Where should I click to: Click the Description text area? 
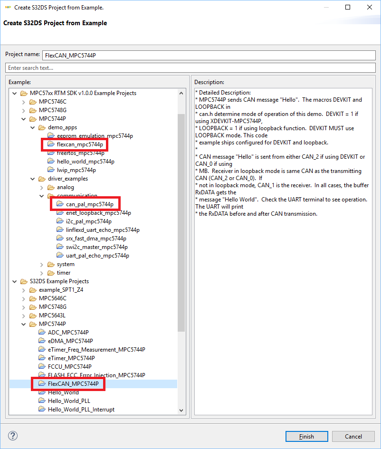point(283,251)
